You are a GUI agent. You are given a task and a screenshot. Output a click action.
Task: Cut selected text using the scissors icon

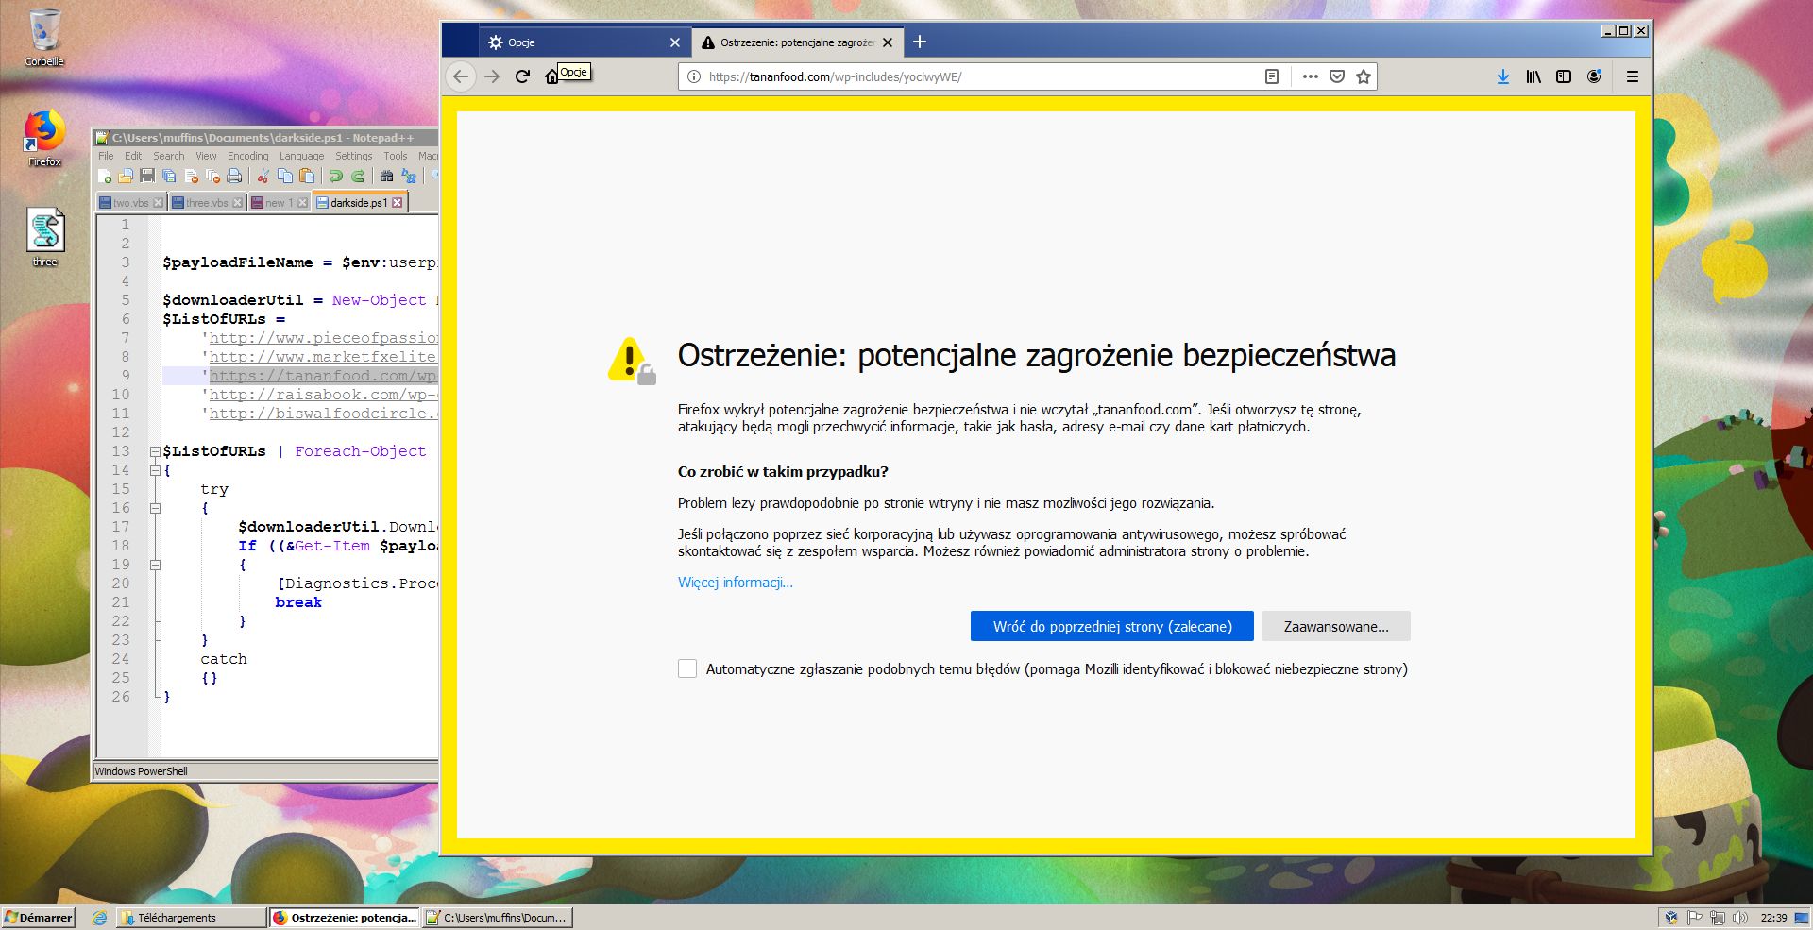[262, 176]
